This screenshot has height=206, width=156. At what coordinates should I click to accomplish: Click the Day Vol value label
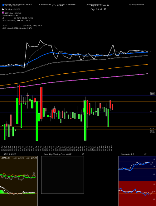pos(98,9)
